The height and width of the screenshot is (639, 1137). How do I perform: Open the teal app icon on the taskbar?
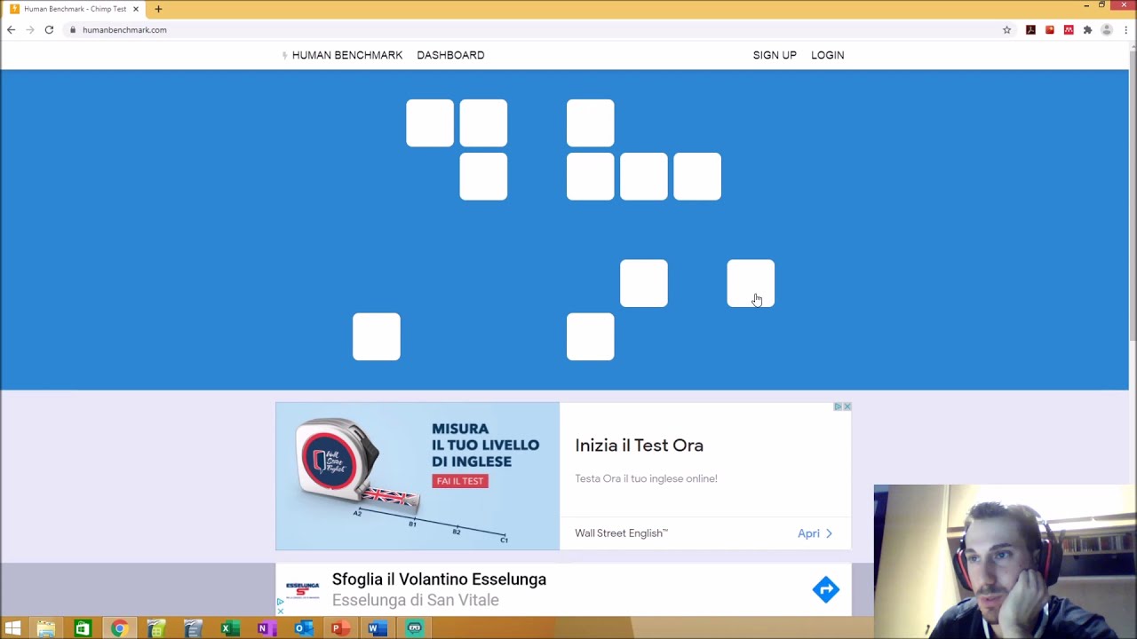pos(414,628)
